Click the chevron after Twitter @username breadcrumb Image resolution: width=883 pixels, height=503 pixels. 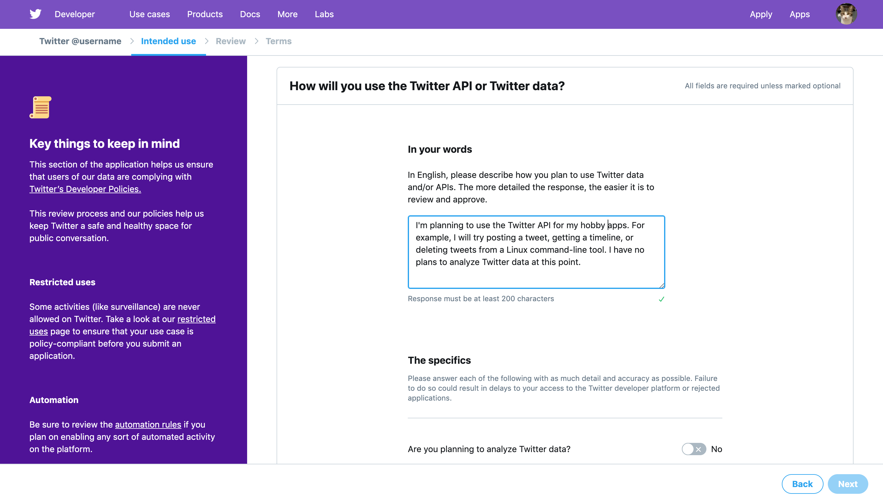[132, 41]
